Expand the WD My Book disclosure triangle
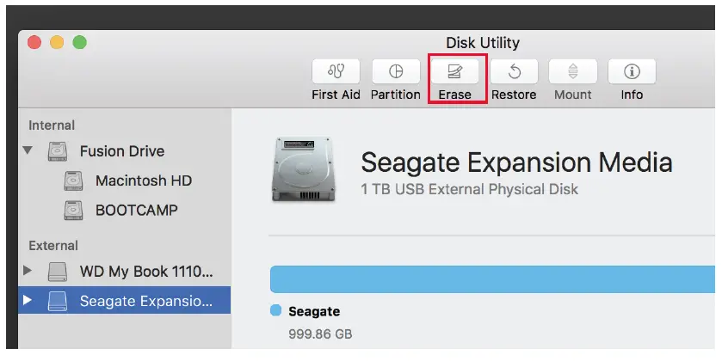This screenshot has height=361, width=722. 28,271
